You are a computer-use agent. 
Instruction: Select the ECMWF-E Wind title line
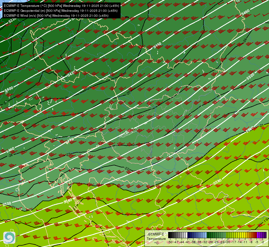(56, 16)
